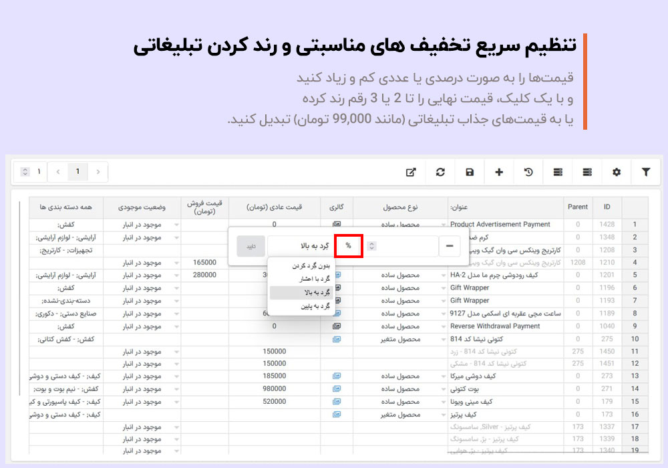Viewport: 668px width, 468px height.
Task: Go to previous page with left chevron
Action: 58,172
